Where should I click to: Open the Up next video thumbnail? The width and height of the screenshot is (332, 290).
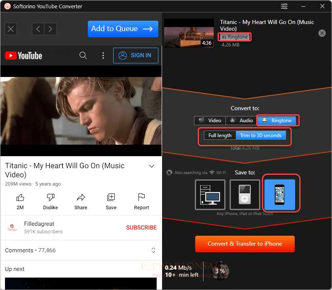point(81,283)
